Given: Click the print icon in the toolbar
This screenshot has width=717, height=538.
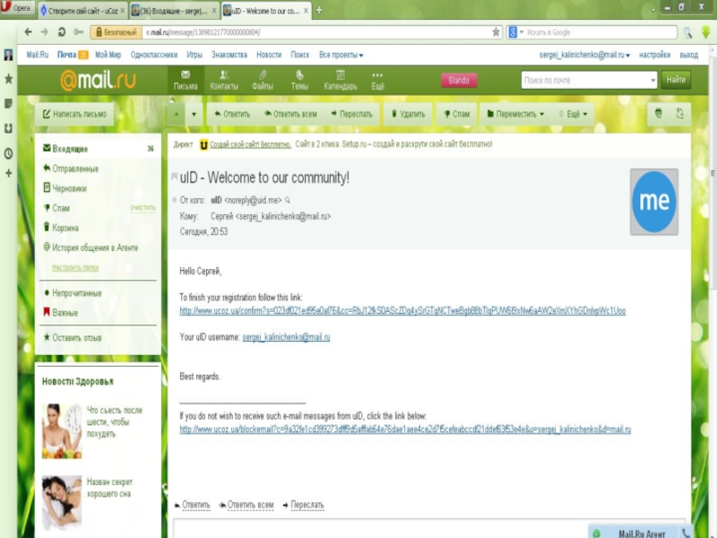Looking at the screenshot, I should (659, 114).
